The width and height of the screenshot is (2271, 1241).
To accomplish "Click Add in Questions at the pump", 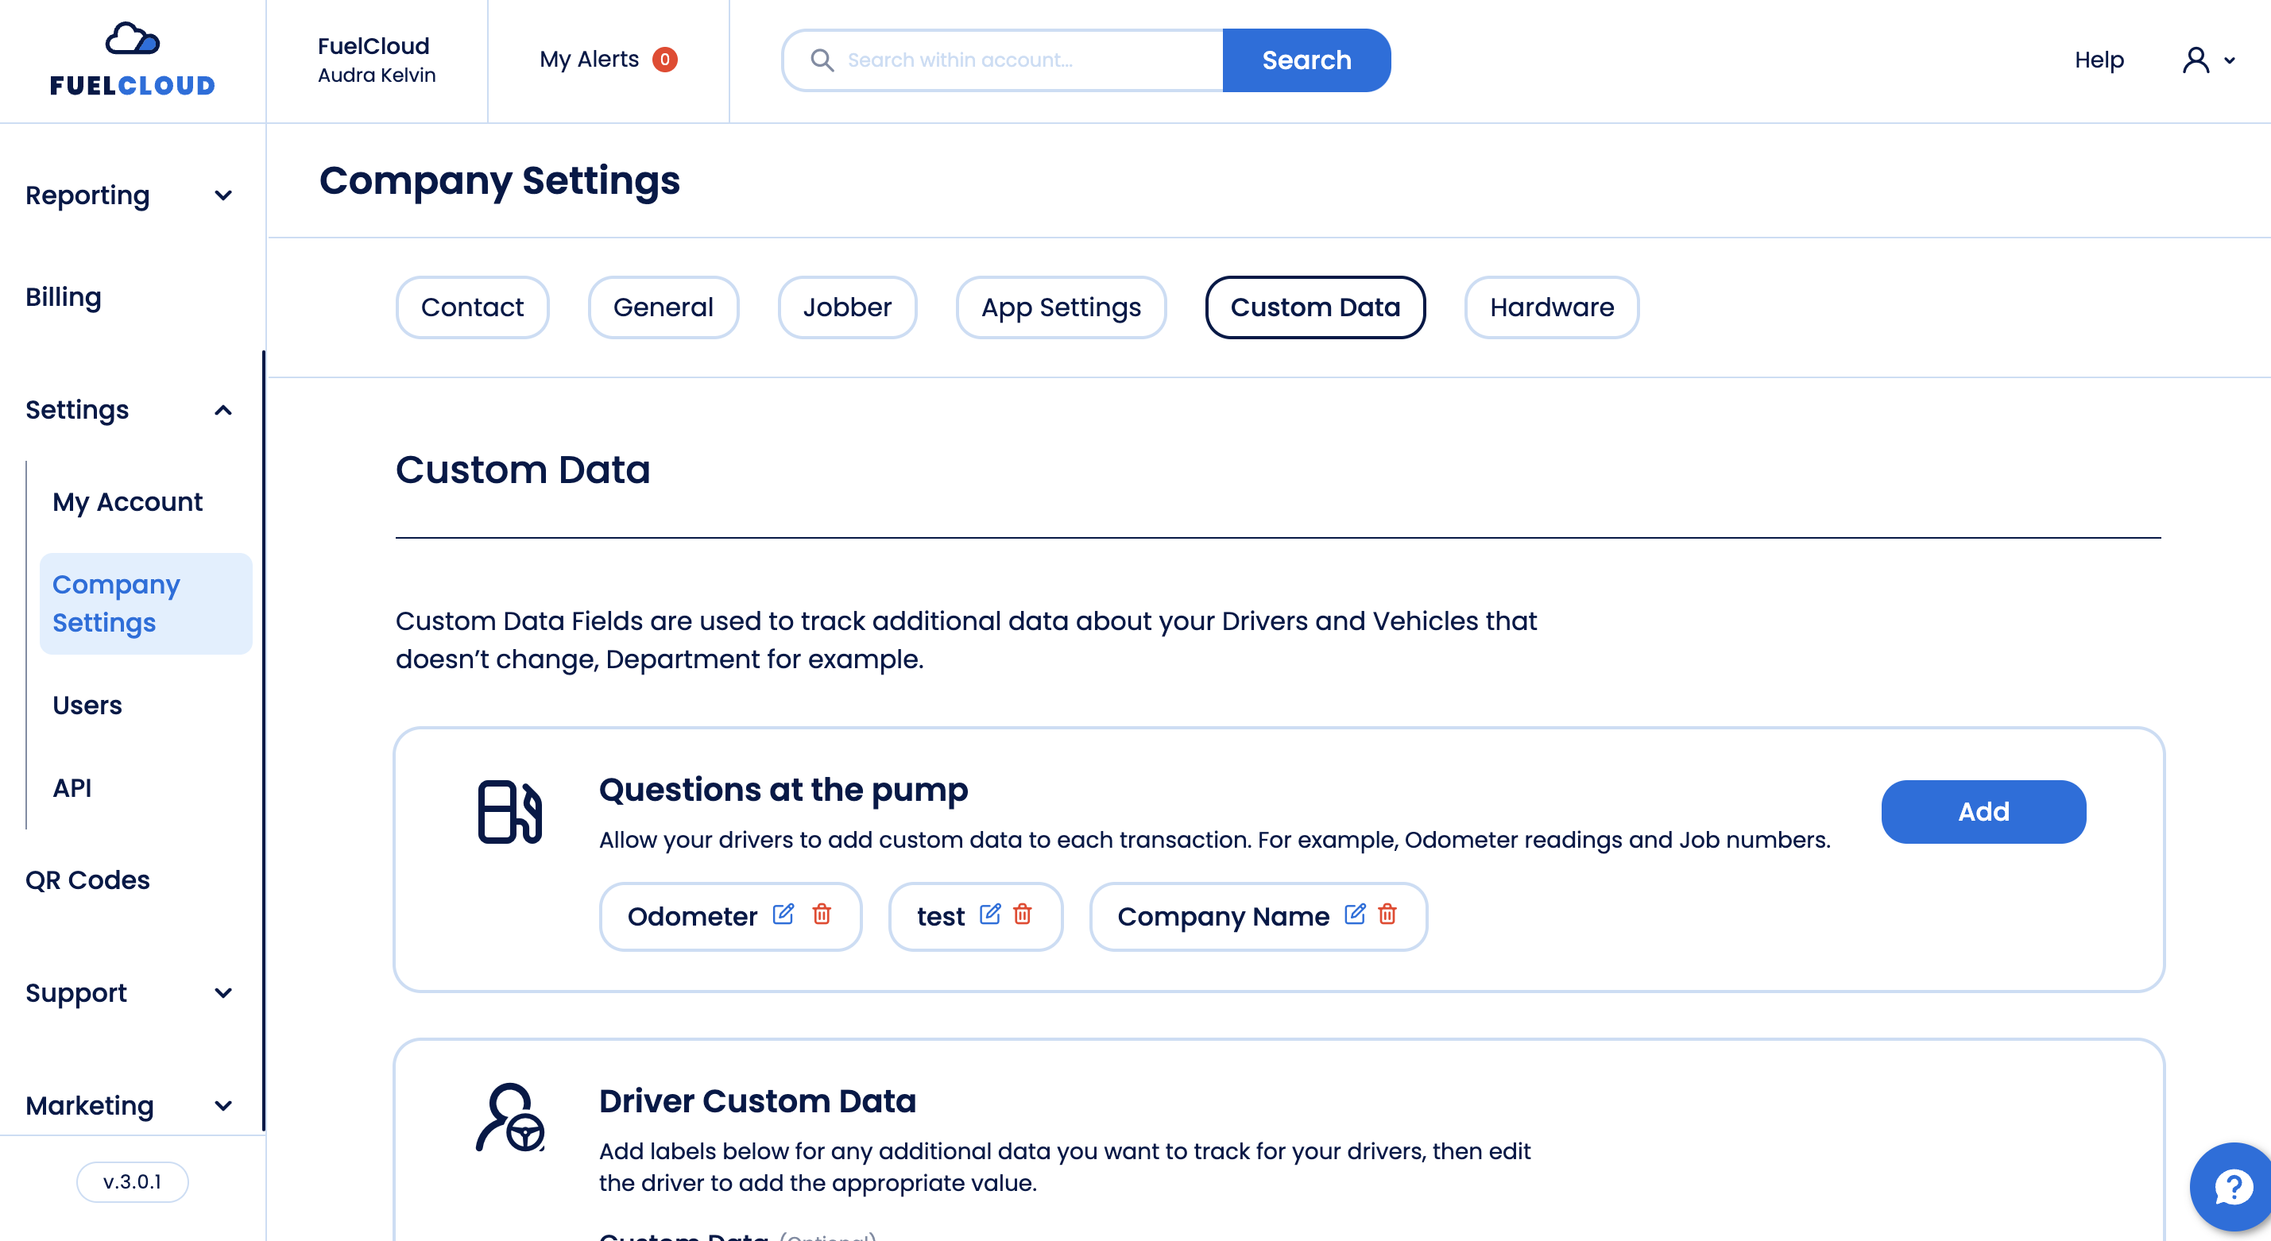I will click(1983, 812).
